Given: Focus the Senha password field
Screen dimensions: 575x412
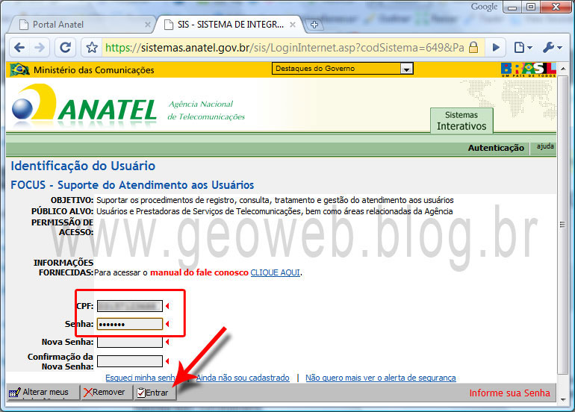Looking at the screenshot, I should click(x=130, y=324).
